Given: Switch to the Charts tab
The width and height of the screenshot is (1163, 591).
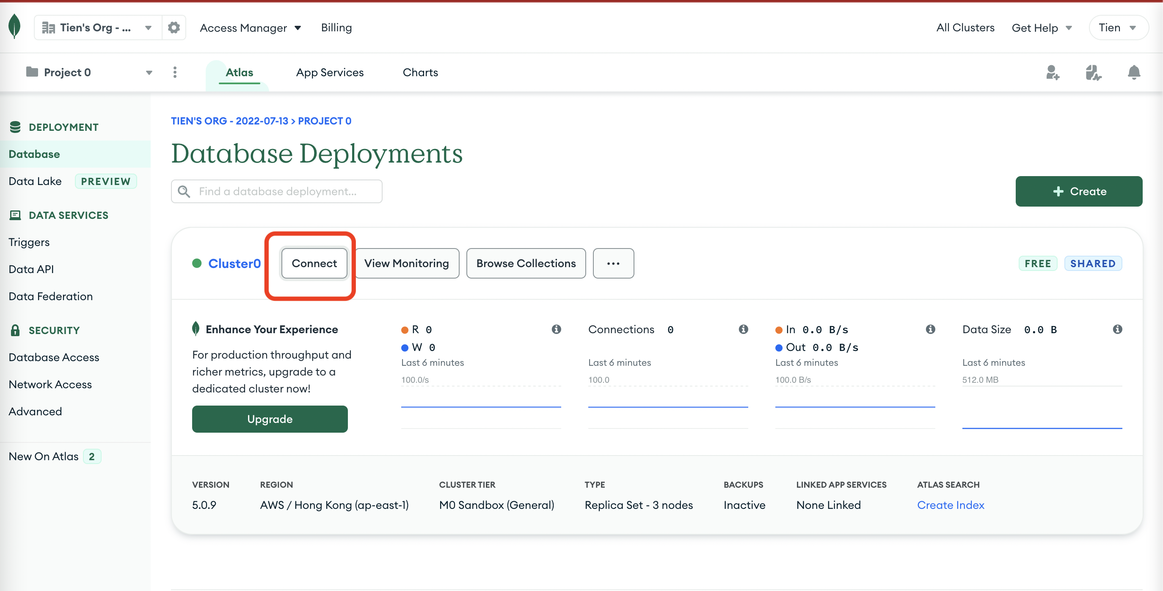Looking at the screenshot, I should point(420,72).
